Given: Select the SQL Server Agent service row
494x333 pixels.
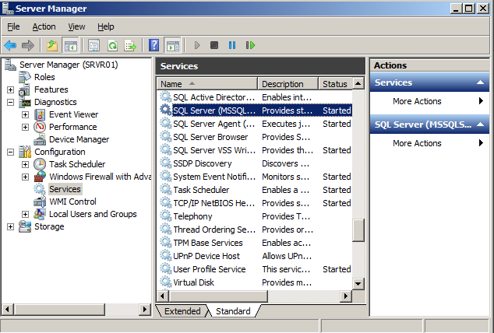Looking at the screenshot, I should coord(255,124).
